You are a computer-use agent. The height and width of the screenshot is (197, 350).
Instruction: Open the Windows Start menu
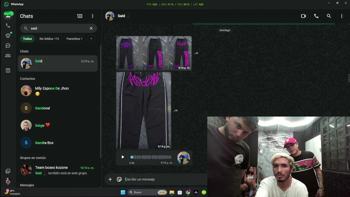123,192
